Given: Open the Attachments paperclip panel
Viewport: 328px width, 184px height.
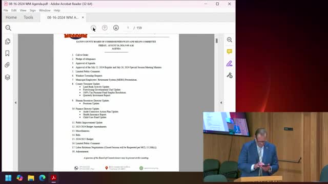Looking at the screenshot, I should click(7, 65).
